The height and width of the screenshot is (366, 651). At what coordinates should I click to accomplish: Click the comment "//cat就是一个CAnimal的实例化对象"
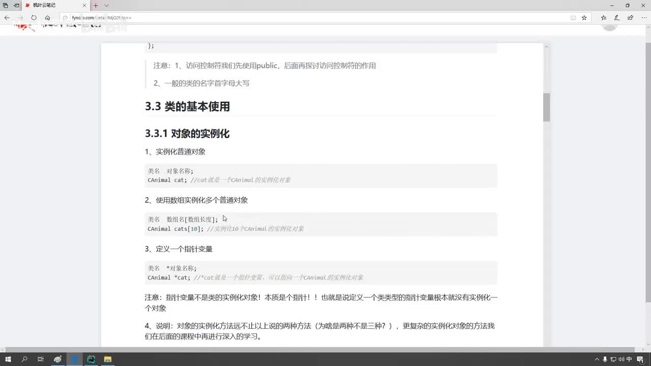[241, 180]
